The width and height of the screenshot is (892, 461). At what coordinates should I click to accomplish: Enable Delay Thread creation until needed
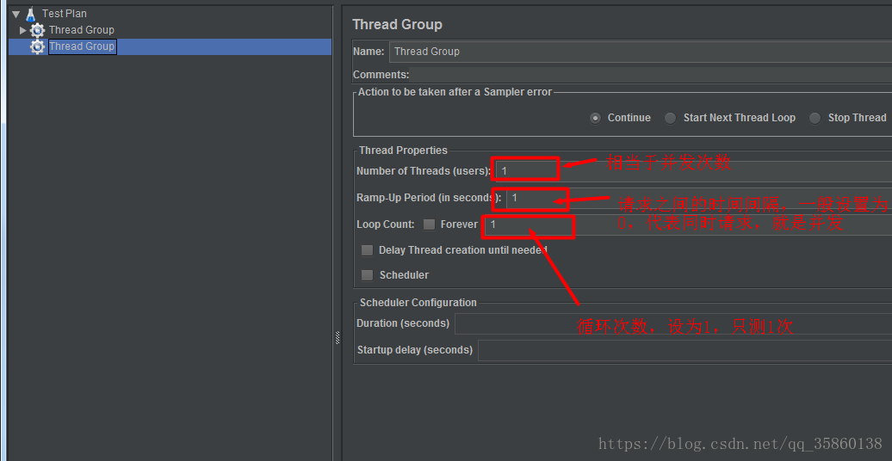point(368,250)
